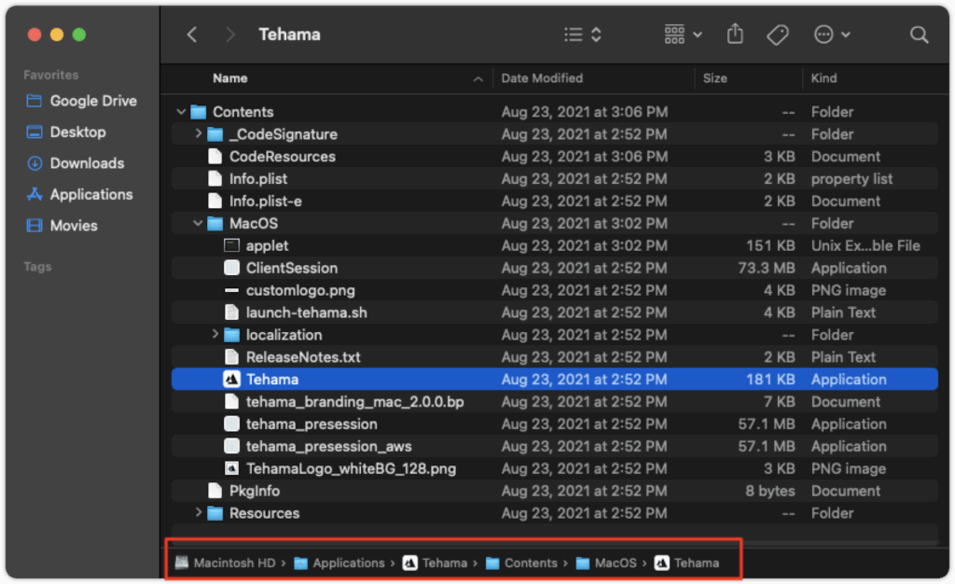Click the Share icon in toolbar
Viewport: 955px width, 584px height.
point(735,35)
